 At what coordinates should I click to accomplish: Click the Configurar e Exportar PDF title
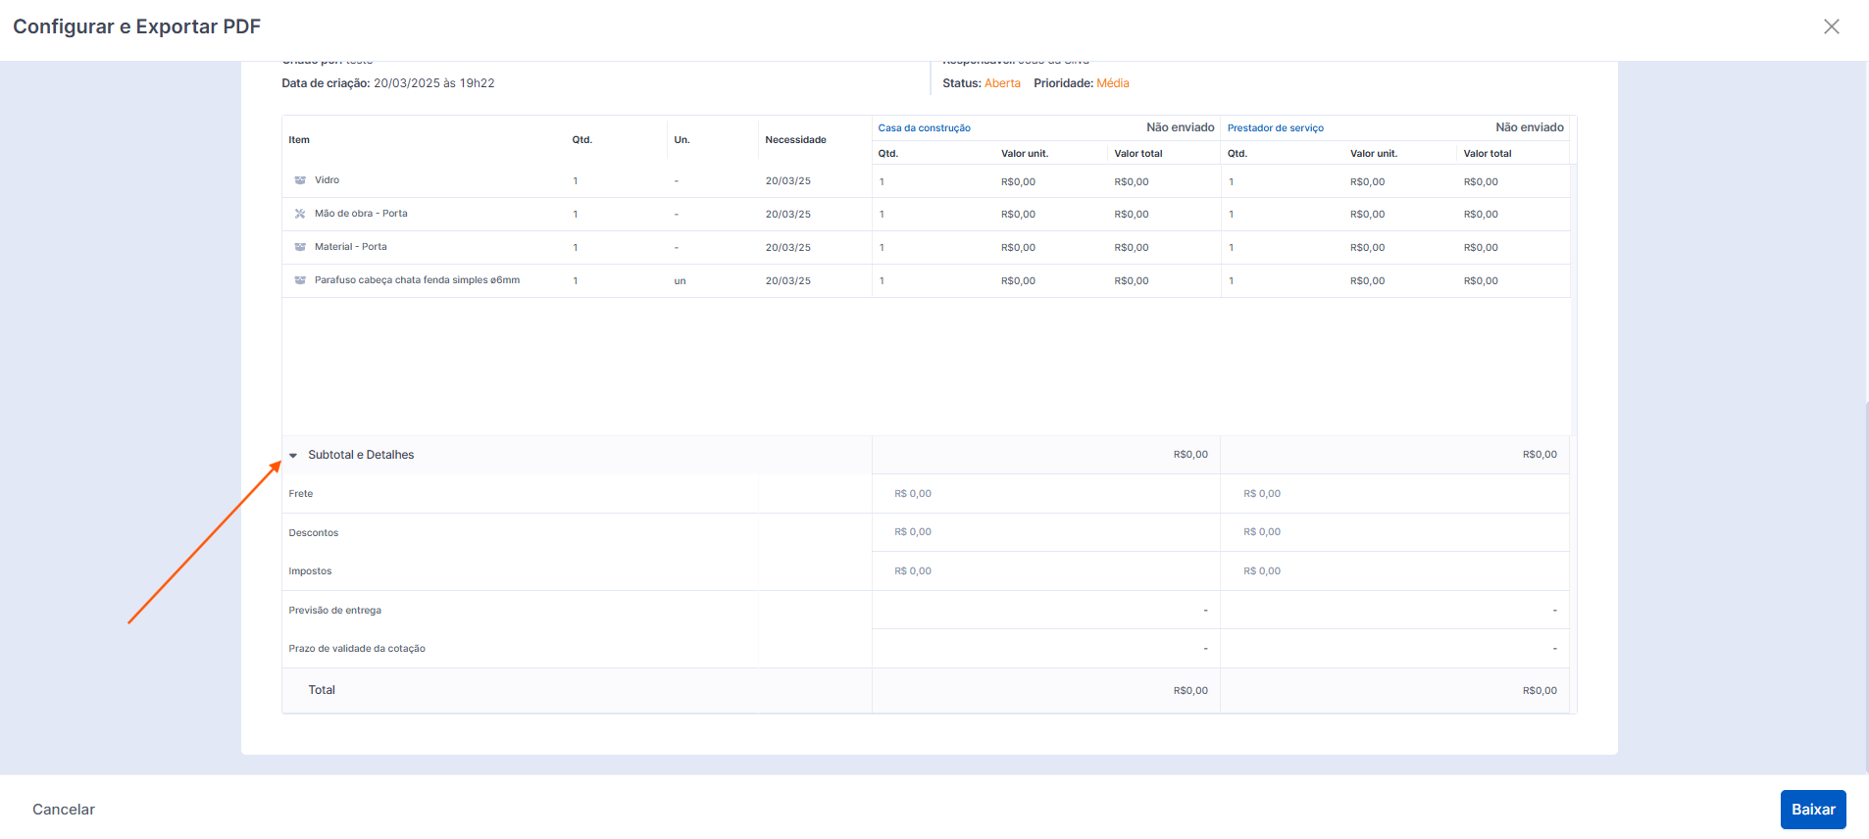[136, 26]
